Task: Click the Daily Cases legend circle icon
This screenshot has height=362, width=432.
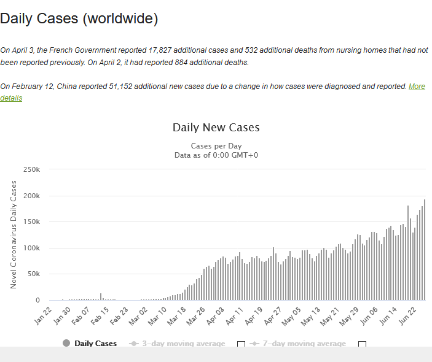Action: pos(66,344)
